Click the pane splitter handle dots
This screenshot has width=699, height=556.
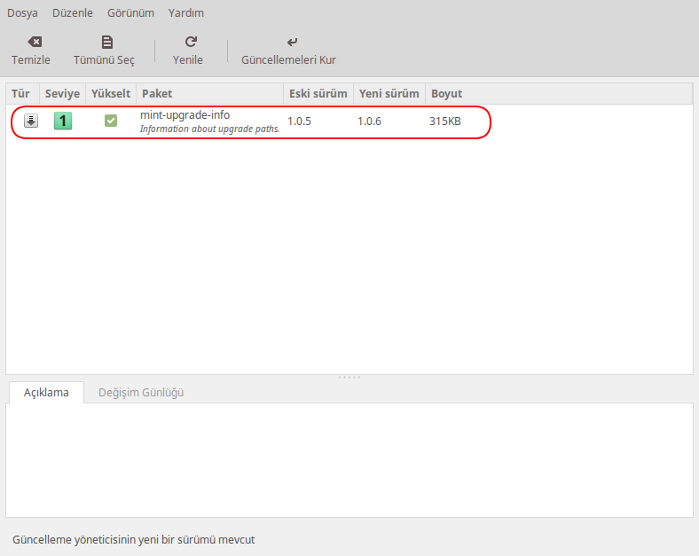(349, 378)
